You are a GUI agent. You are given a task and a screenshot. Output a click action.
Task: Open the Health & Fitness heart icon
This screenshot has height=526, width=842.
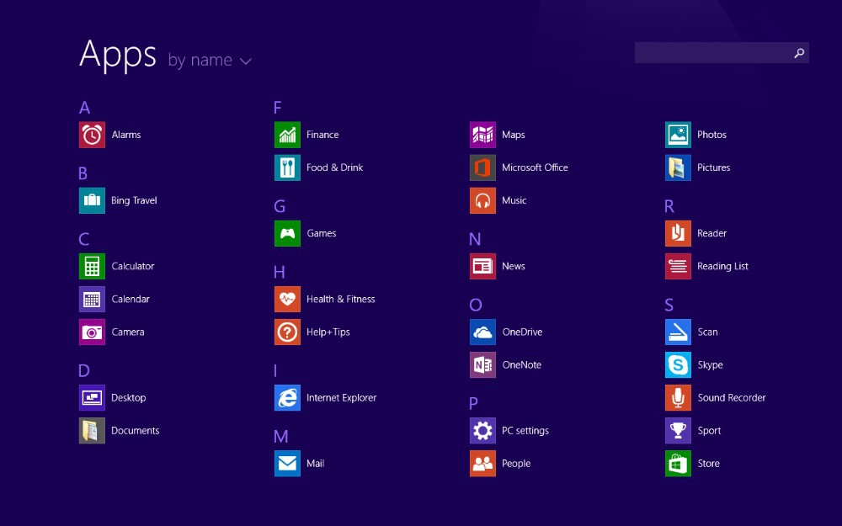pos(287,299)
